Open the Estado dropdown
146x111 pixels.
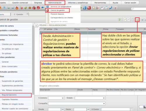[90, 98]
